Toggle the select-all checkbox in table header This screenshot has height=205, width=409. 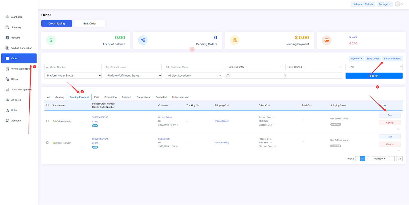point(47,105)
